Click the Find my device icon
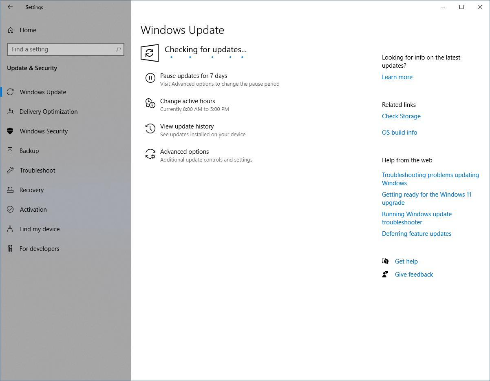 [11, 229]
